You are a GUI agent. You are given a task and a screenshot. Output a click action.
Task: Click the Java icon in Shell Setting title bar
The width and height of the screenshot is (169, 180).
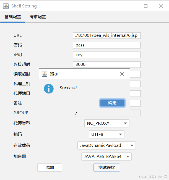point(6,6)
